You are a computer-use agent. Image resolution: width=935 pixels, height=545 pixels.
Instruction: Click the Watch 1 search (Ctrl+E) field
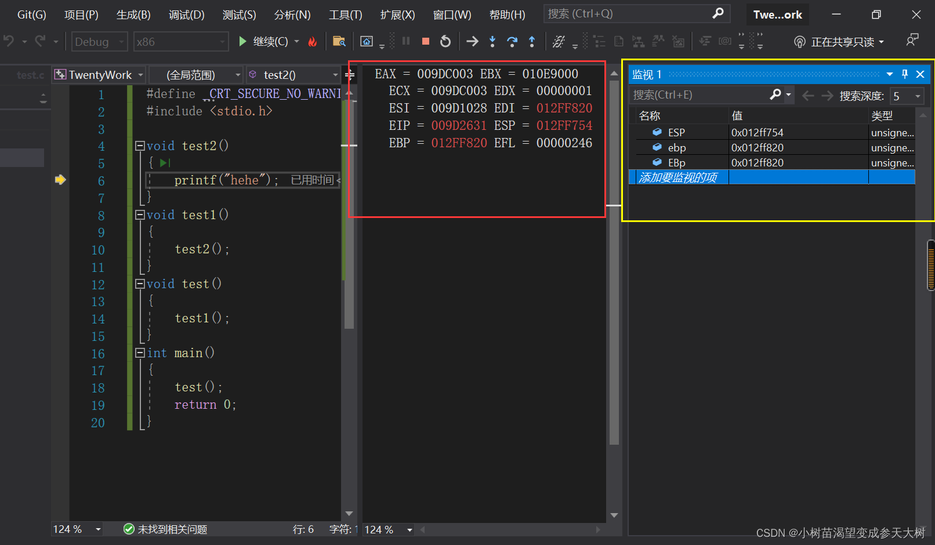tap(698, 95)
